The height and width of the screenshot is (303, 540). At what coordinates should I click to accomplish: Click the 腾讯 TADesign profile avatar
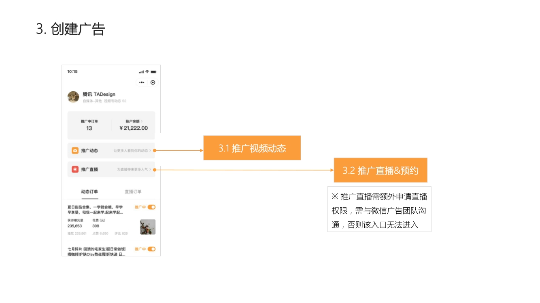pyautogui.click(x=73, y=97)
